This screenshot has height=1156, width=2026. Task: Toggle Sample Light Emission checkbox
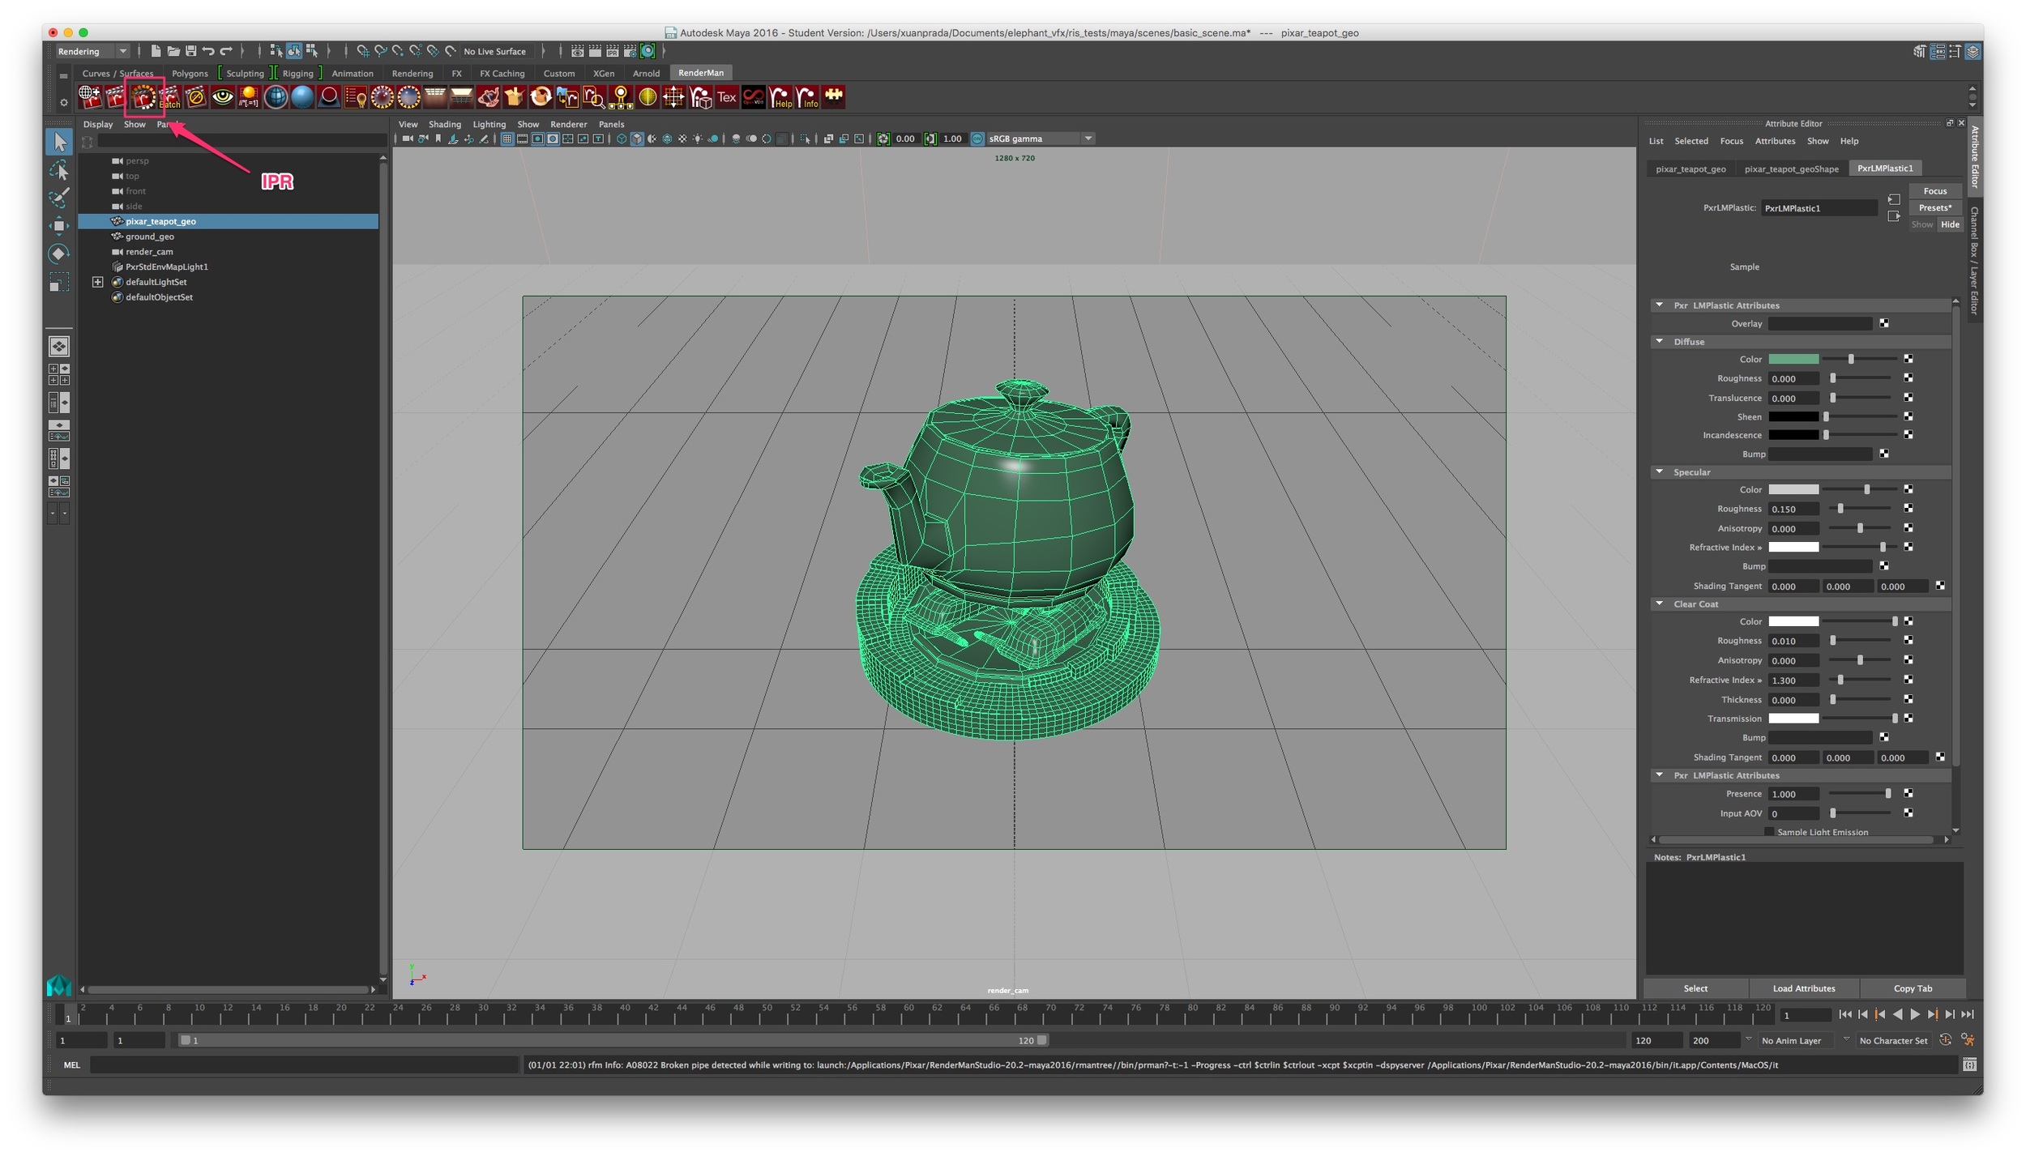pos(1769,832)
